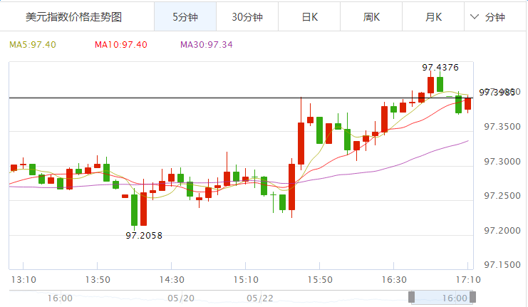This screenshot has width=528, height=307.
Task: Click the 97.4376 high price label
Action: [440, 68]
